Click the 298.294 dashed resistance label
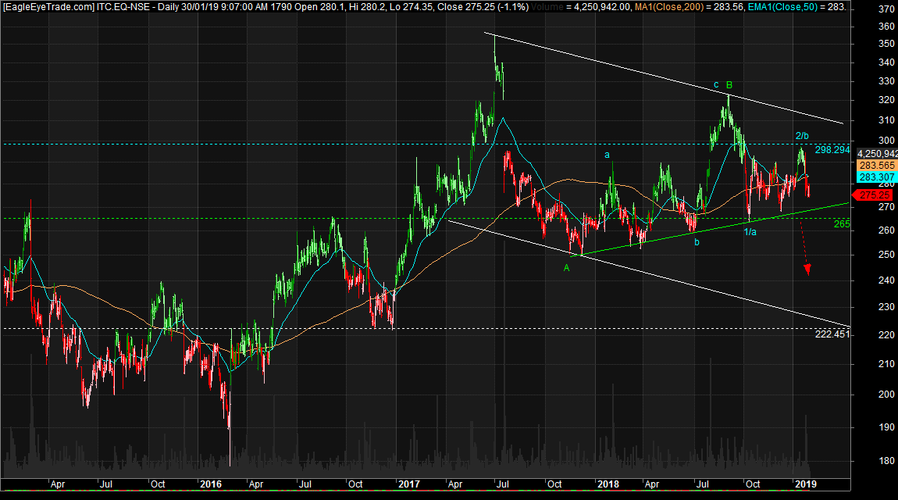 831,148
